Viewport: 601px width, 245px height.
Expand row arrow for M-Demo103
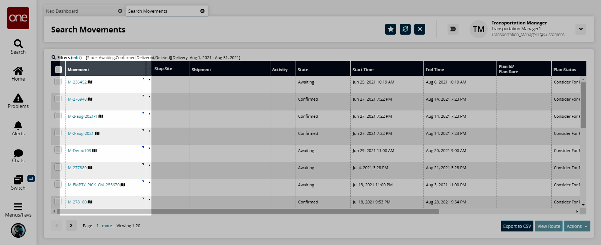[x=149, y=148]
